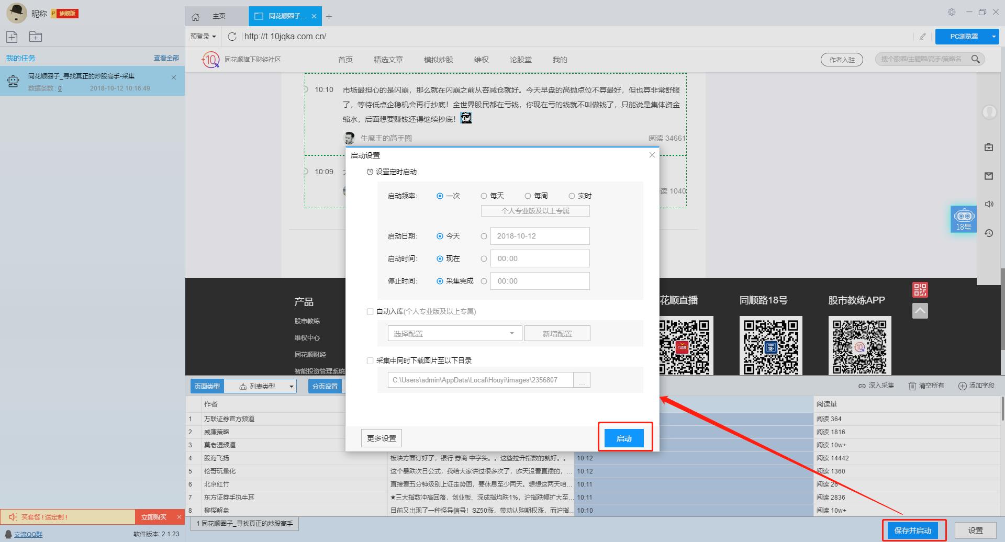Select 采集完成 as stop time
1005x542 pixels.
click(x=440, y=281)
